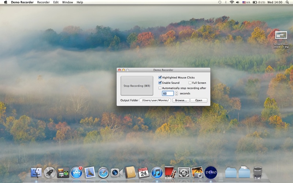Screen dimensions: 293x183
Task: Open Address Book in the dock
Action: click(130, 172)
